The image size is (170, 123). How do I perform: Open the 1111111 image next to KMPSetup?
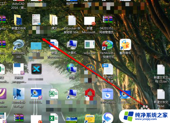tap(125, 95)
